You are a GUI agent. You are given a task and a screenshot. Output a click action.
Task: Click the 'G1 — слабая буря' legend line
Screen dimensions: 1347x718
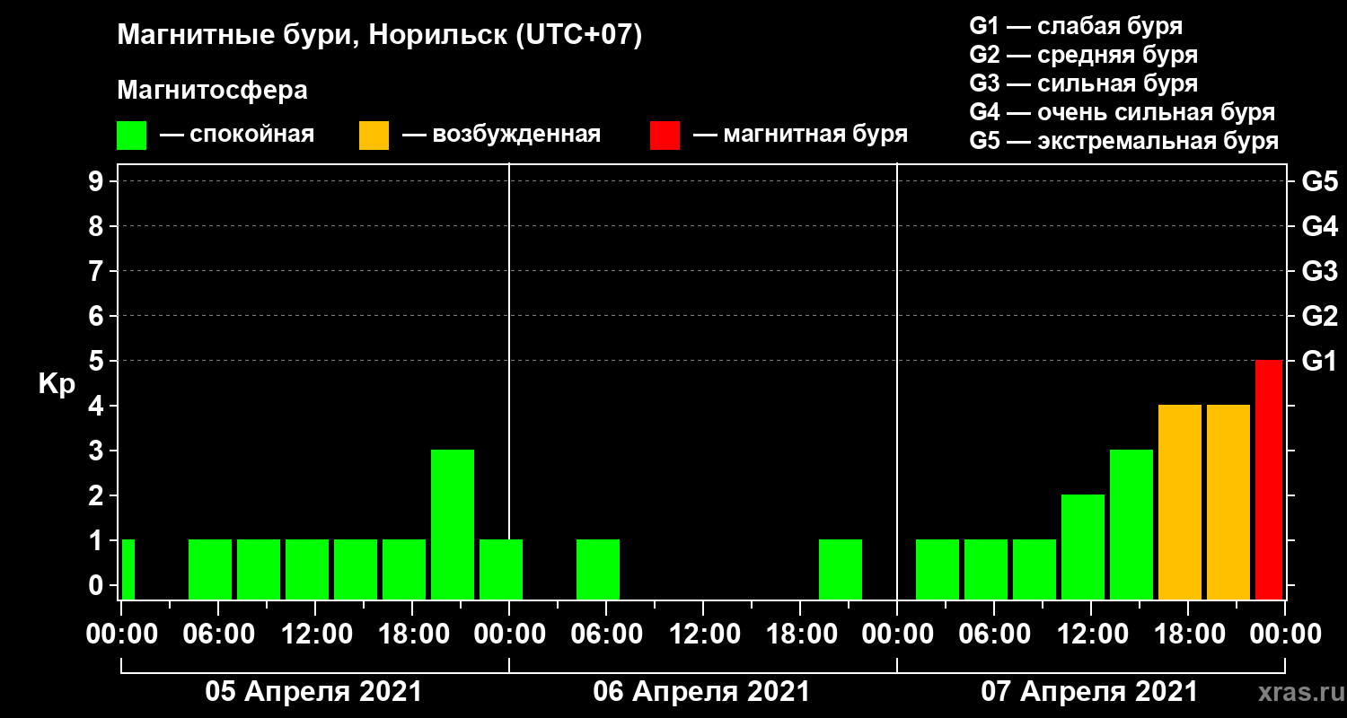[x=1076, y=25]
